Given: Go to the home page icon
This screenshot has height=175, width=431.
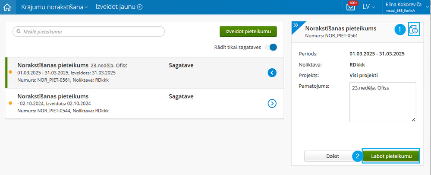Looking at the screenshot, I should (x=7, y=7).
